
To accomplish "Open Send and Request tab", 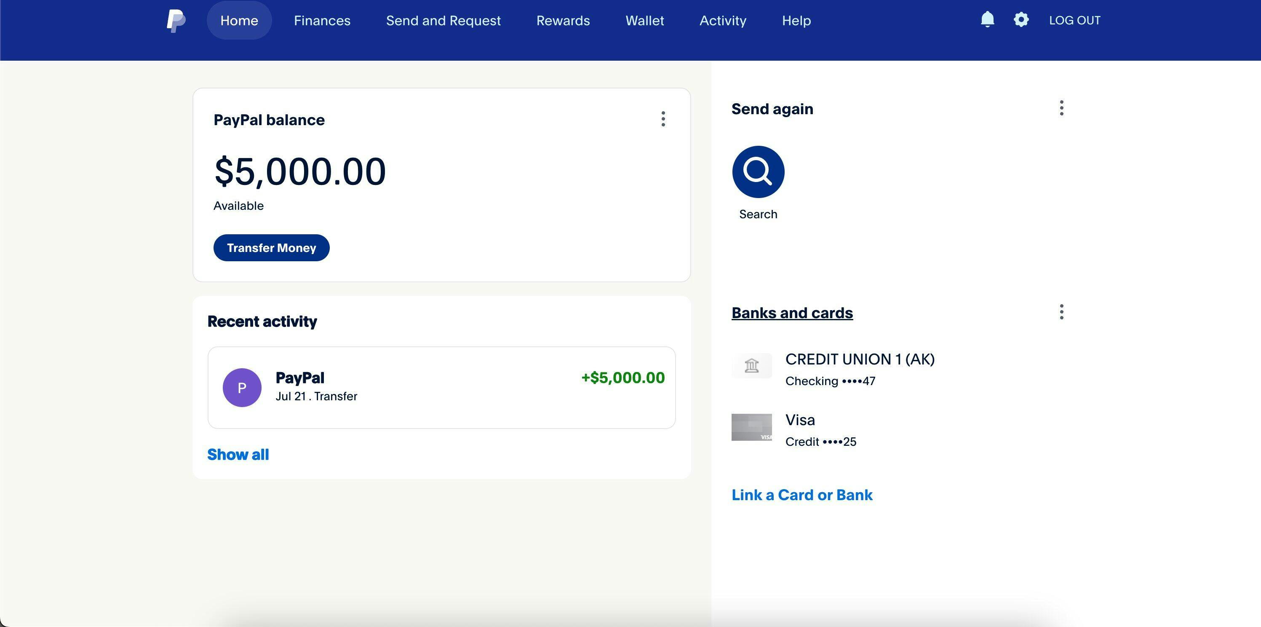I will [443, 21].
